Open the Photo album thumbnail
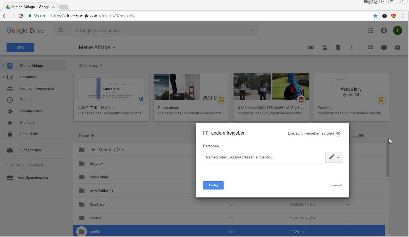This screenshot has width=409, height=237. [191, 97]
